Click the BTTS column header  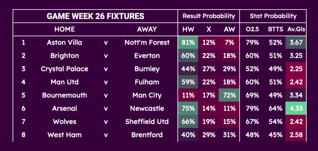click(x=275, y=29)
